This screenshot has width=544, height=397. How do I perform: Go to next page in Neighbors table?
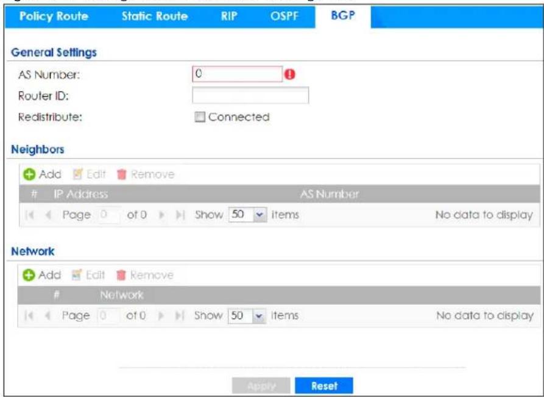(x=161, y=215)
